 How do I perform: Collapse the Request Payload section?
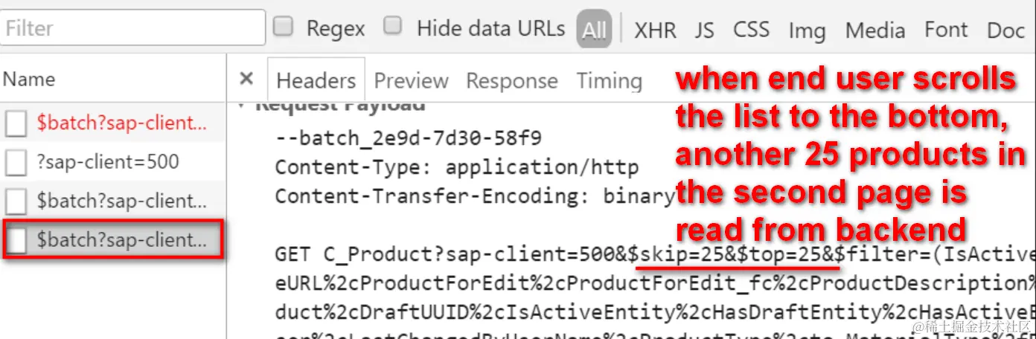241,105
